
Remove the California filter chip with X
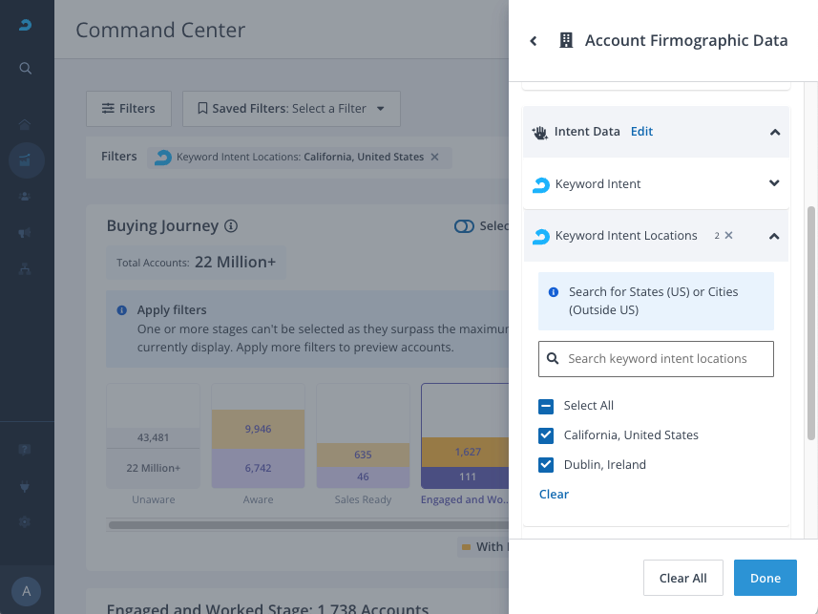(x=435, y=157)
